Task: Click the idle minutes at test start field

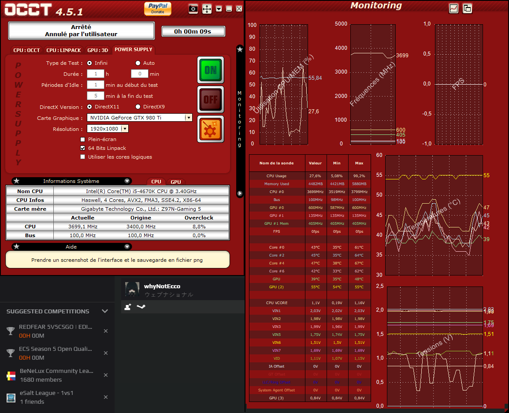Action: (x=96, y=85)
